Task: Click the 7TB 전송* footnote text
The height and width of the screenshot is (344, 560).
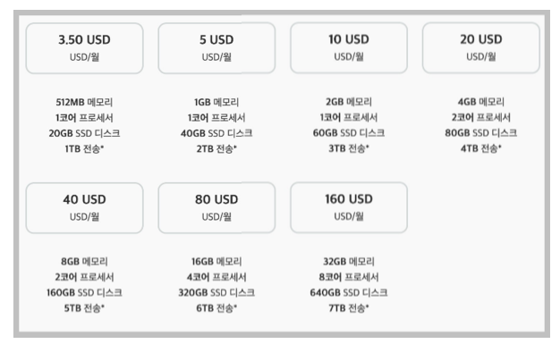Action: point(349,308)
